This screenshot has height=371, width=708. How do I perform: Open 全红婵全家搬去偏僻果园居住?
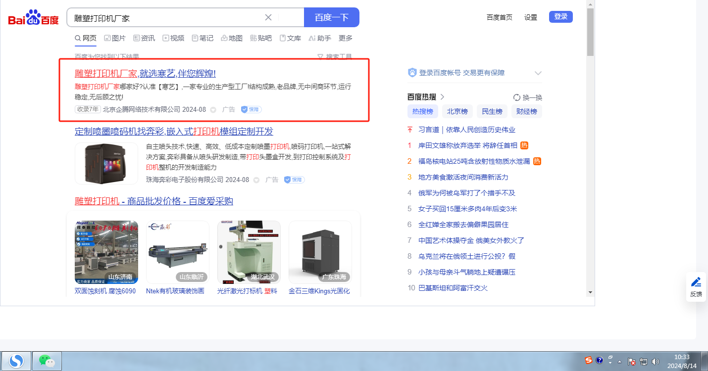463,225
